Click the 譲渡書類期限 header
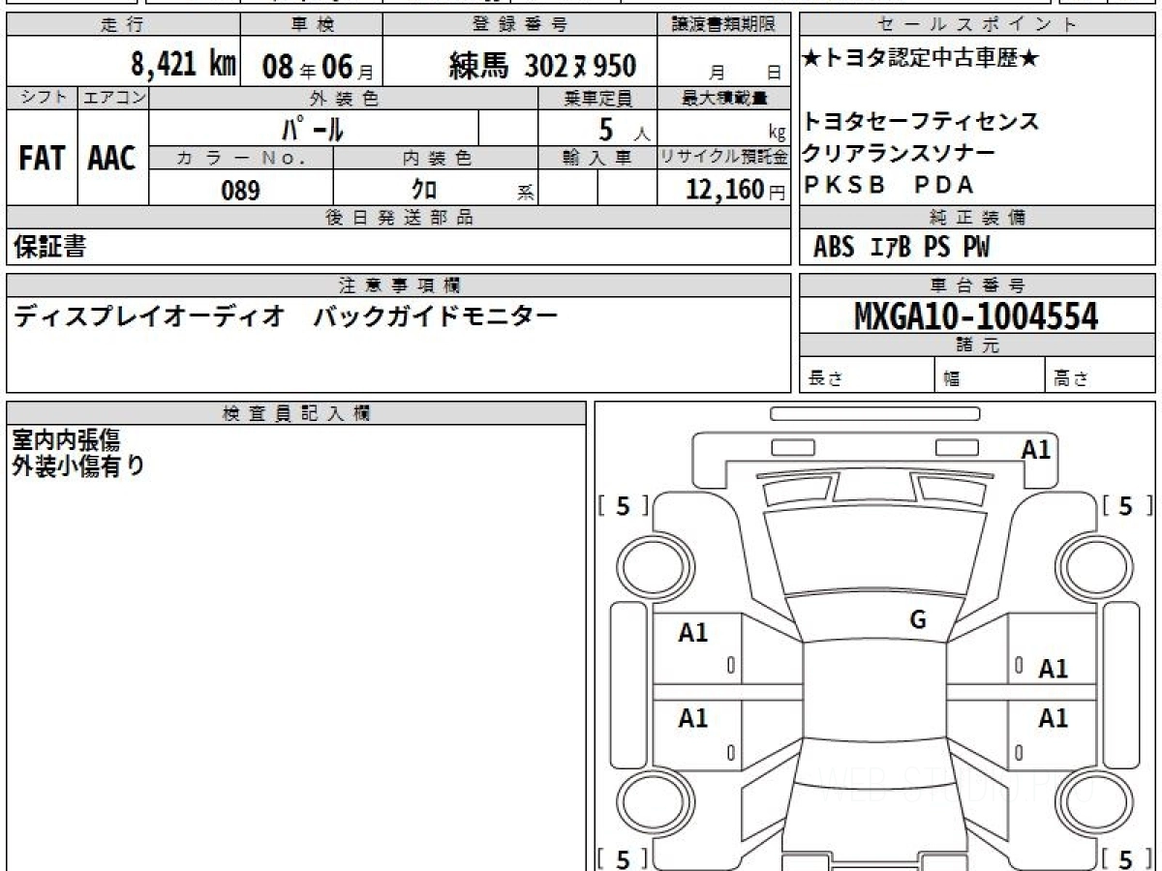Viewport: 1162px width, 871px height. [724, 25]
